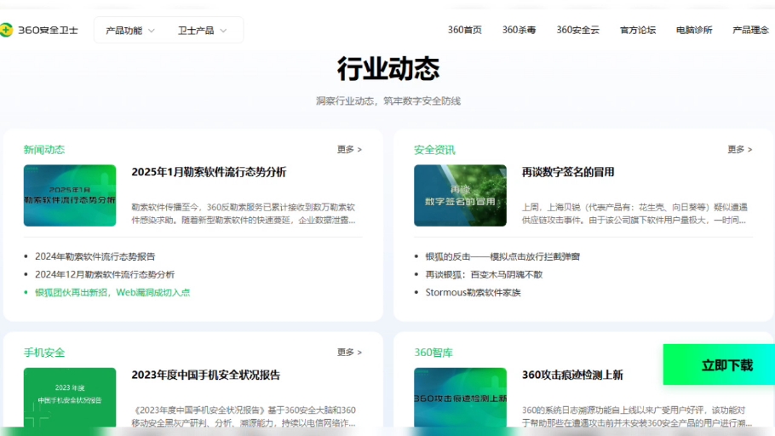Screen dimensions: 775x436
Task: Click summary text starting 《2023年度中国手机安全状况报告》
Action: click(244, 416)
